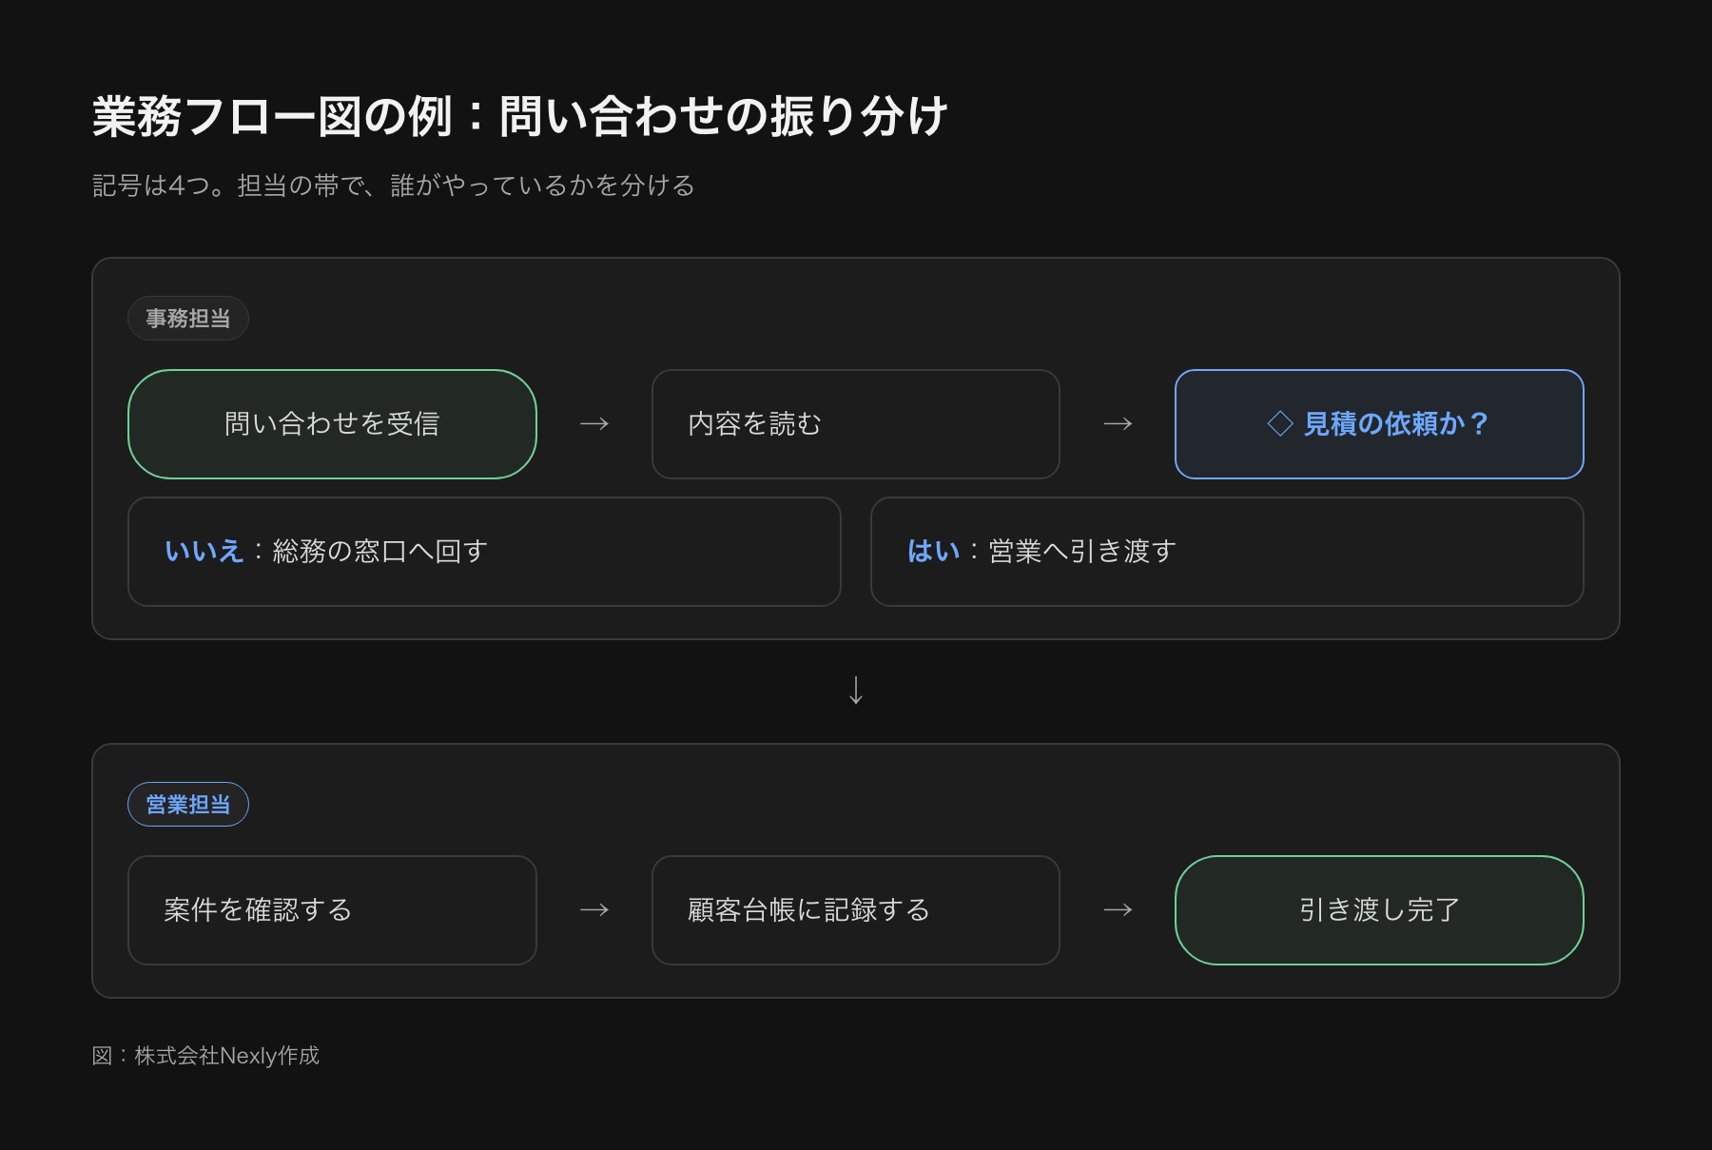This screenshot has width=1712, height=1150.
Task: Select the いいえ：総務の窓口へ回す branch box
Action: click(x=484, y=552)
